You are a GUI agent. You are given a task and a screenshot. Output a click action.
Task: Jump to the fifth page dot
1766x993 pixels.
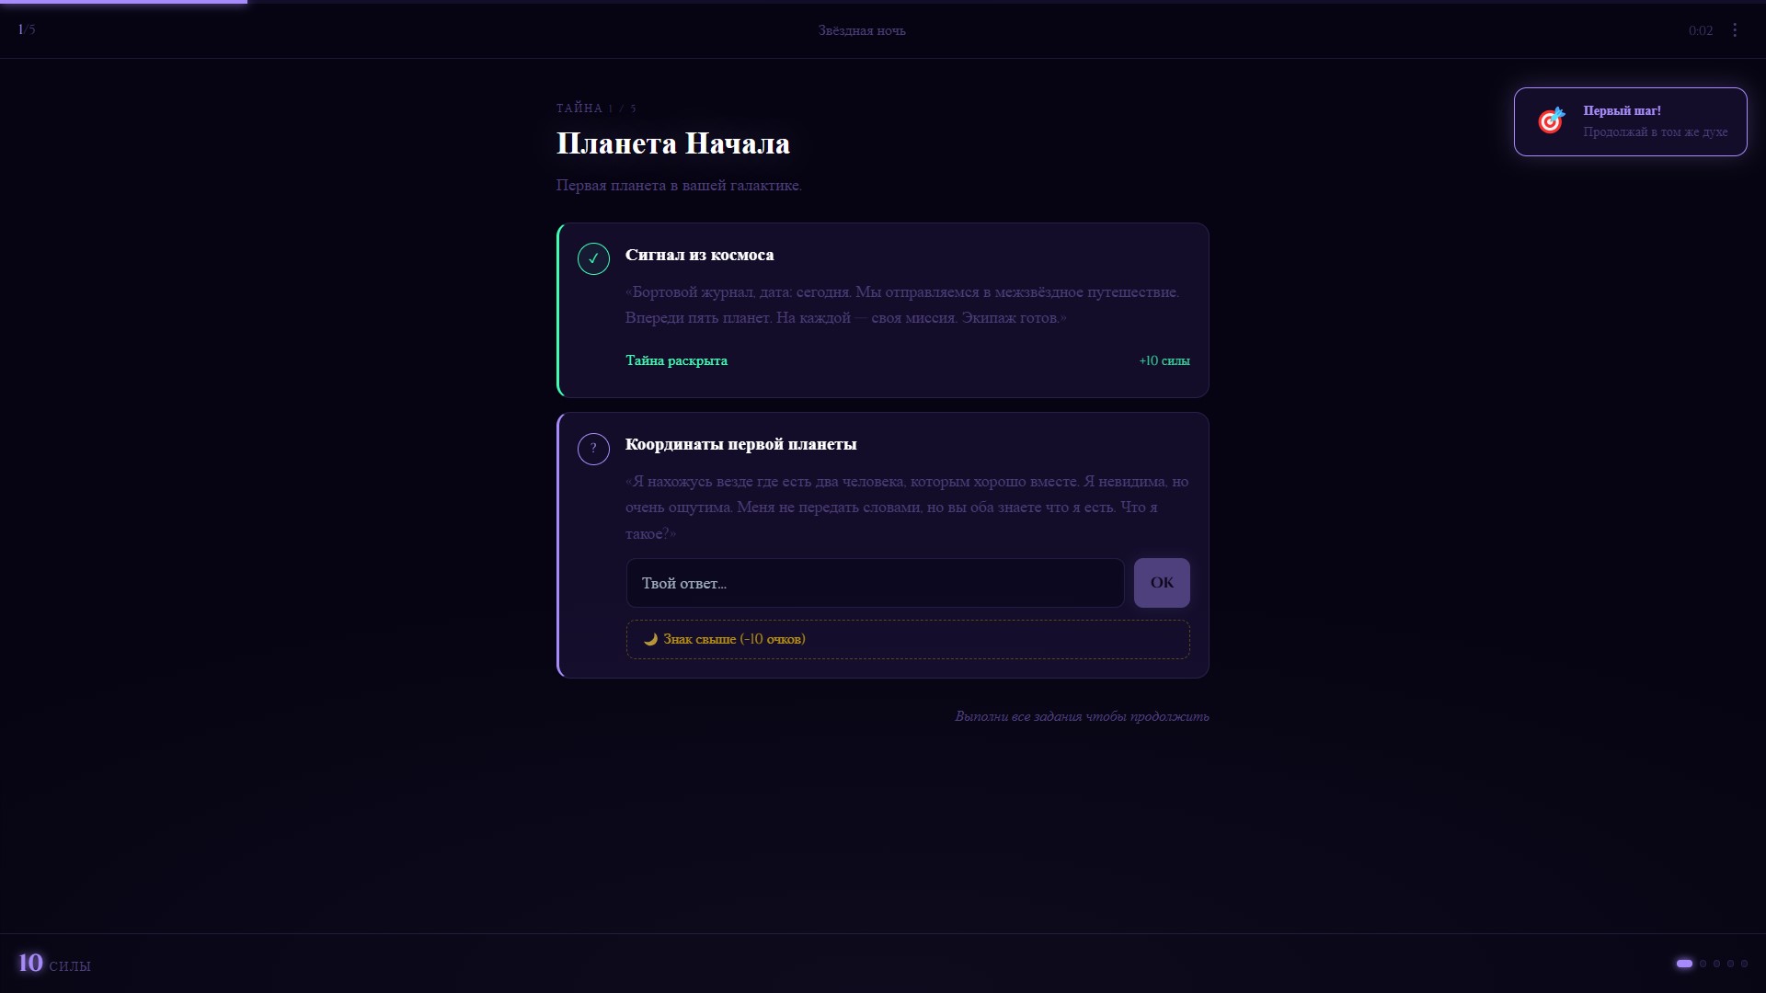(1744, 964)
